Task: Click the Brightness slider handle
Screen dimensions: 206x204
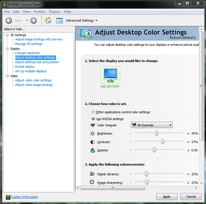Action: point(157,133)
